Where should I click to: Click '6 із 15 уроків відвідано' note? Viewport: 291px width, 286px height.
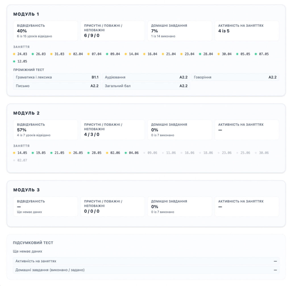click(34, 36)
